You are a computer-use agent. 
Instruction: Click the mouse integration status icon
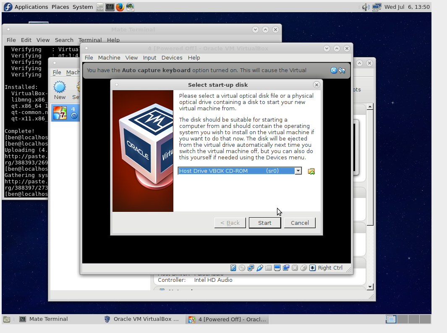point(303,268)
